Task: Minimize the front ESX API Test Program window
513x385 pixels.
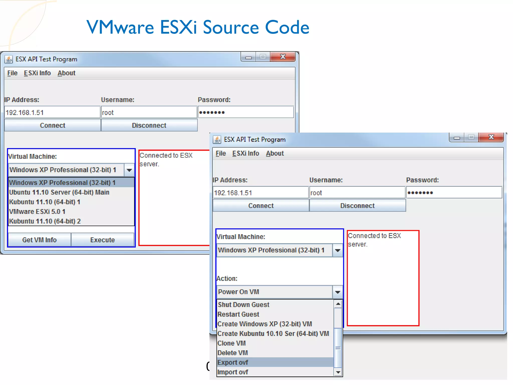Action: click(457, 137)
